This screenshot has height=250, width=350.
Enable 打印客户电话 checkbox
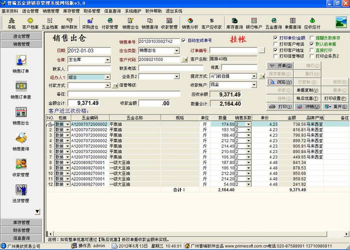pos(275,44)
